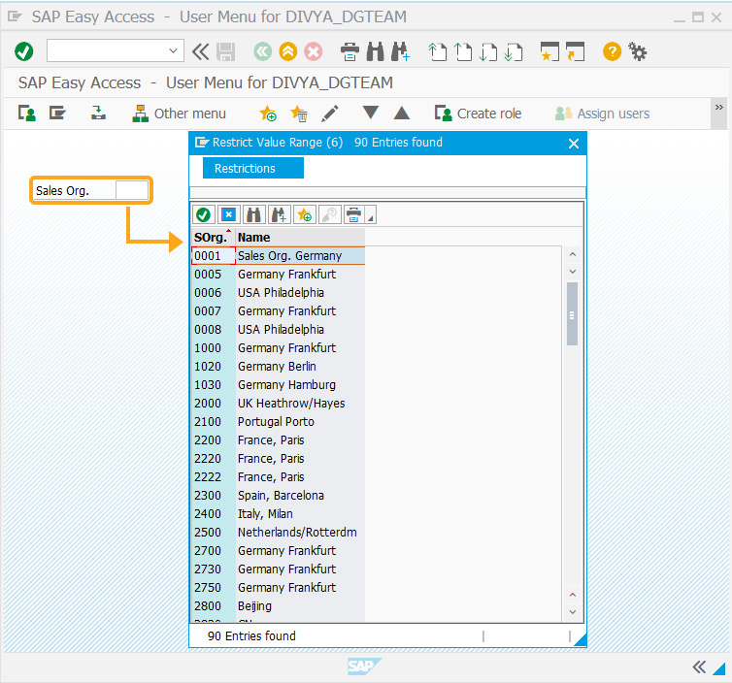Click the green Back button
The width and height of the screenshot is (732, 683).
262,51
